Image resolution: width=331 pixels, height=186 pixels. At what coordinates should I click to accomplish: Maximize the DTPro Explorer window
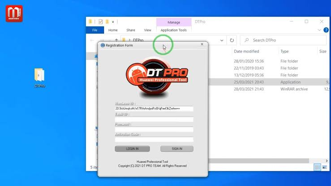(x=306, y=22)
